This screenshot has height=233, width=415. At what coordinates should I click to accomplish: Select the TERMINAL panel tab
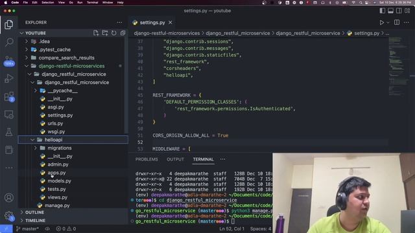[x=203, y=159]
